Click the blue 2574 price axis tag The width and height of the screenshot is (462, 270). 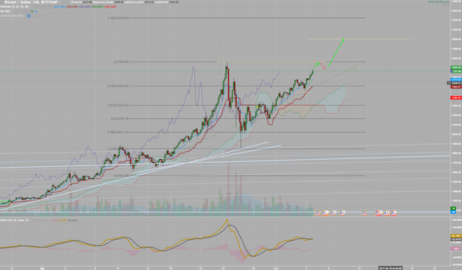[456, 80]
